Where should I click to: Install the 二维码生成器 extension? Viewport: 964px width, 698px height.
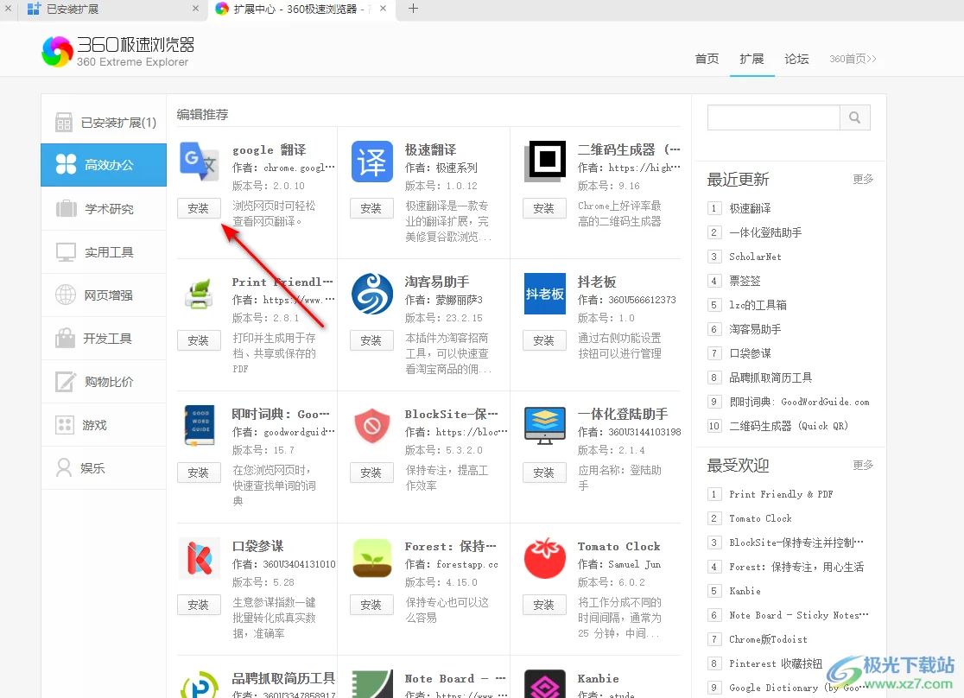tap(544, 208)
